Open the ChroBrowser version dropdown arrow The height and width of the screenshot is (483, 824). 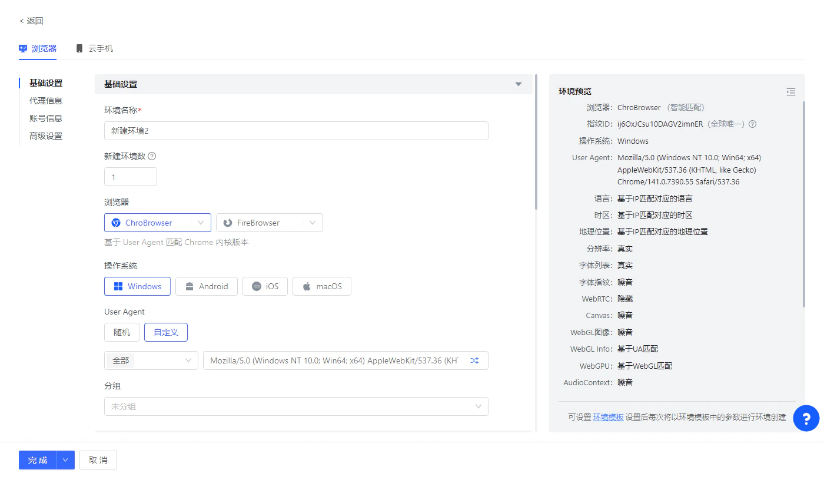(x=201, y=223)
